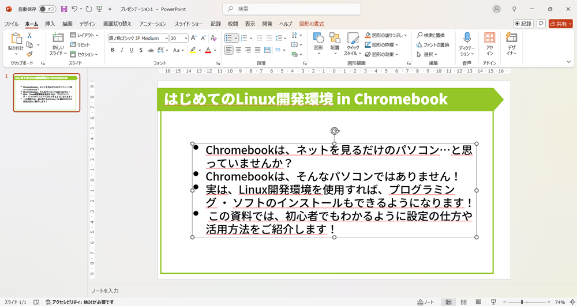The height and width of the screenshot is (306, 577).
Task: Toggle bulleted list button
Action: point(228,38)
